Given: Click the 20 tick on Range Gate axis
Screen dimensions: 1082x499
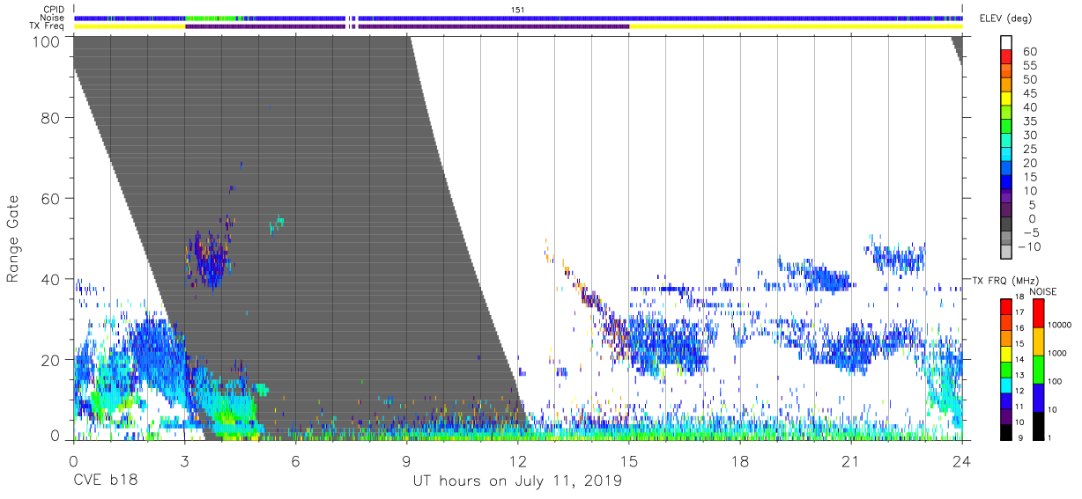Looking at the screenshot, I should click(x=52, y=360).
